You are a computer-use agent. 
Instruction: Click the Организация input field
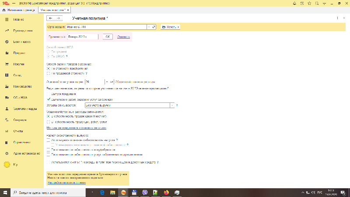click(106, 27)
